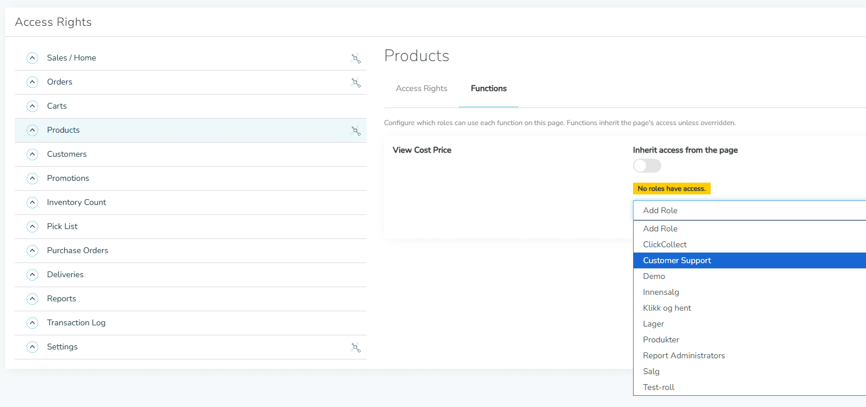Choose Lager role from the list
The height and width of the screenshot is (407, 866).
pos(750,324)
